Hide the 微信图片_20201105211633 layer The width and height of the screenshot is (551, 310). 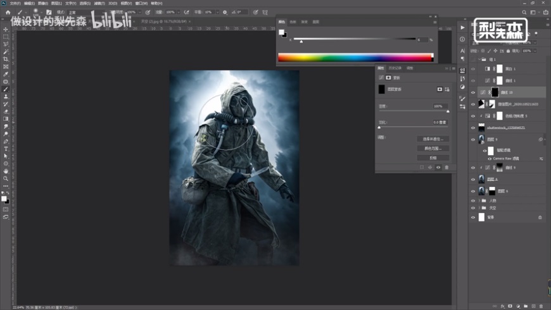click(473, 104)
